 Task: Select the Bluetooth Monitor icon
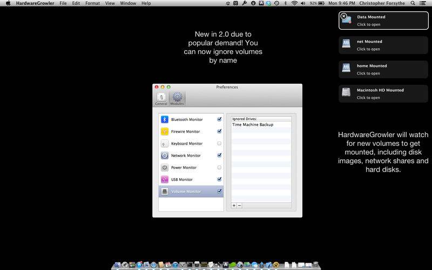[165, 119]
